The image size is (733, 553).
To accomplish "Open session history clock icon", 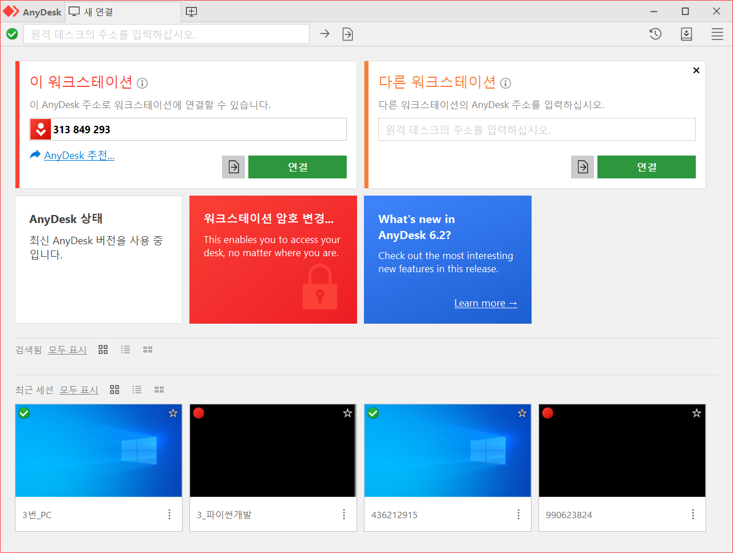I will tap(656, 34).
